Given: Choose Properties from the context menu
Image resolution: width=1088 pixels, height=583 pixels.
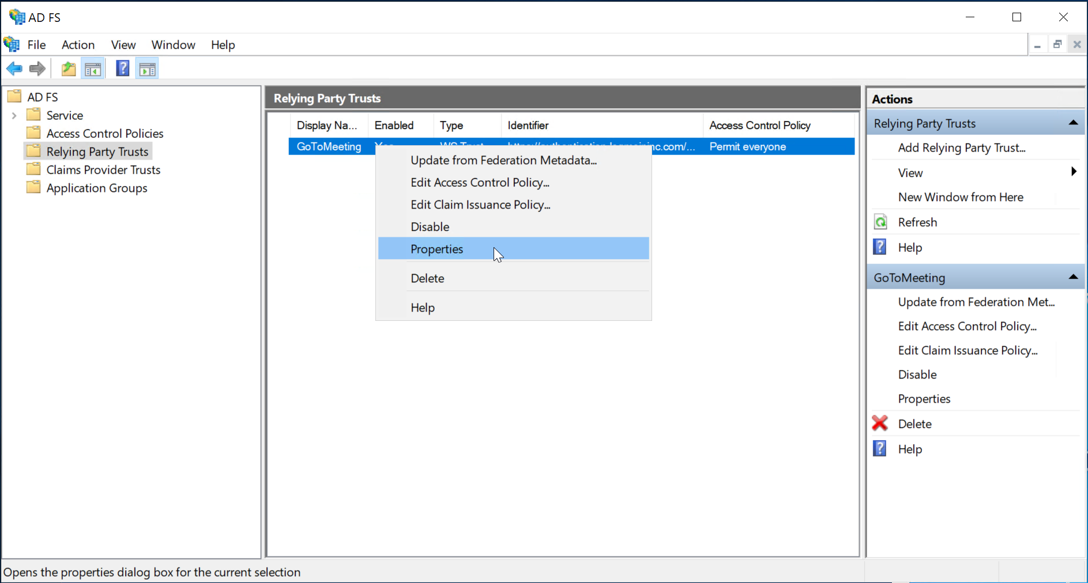Looking at the screenshot, I should tap(436, 249).
